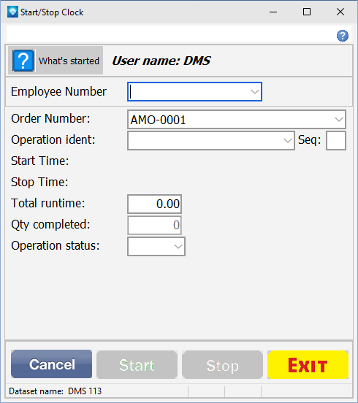Click the blue Cancel button
The height and width of the screenshot is (403, 358).
point(51,364)
